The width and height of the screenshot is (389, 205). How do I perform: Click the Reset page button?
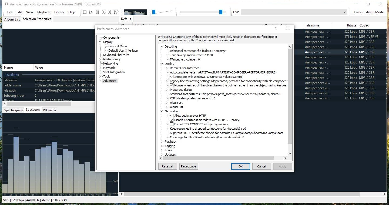pyautogui.click(x=189, y=166)
